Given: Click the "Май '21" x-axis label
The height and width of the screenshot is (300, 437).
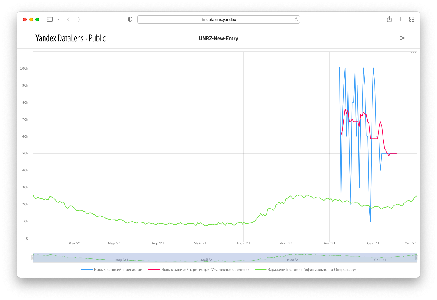Looking at the screenshot, I should pos(200,243).
